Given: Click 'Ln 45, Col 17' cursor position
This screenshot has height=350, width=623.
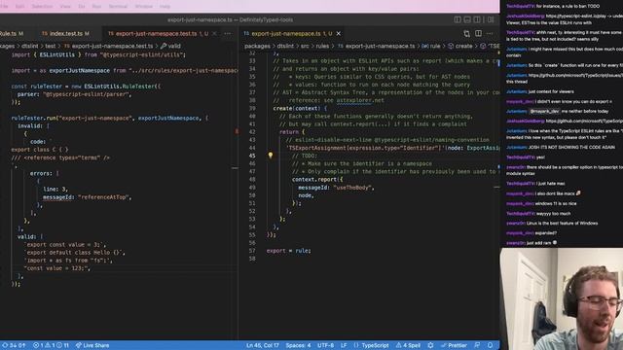Looking at the screenshot, I should click(x=263, y=345).
